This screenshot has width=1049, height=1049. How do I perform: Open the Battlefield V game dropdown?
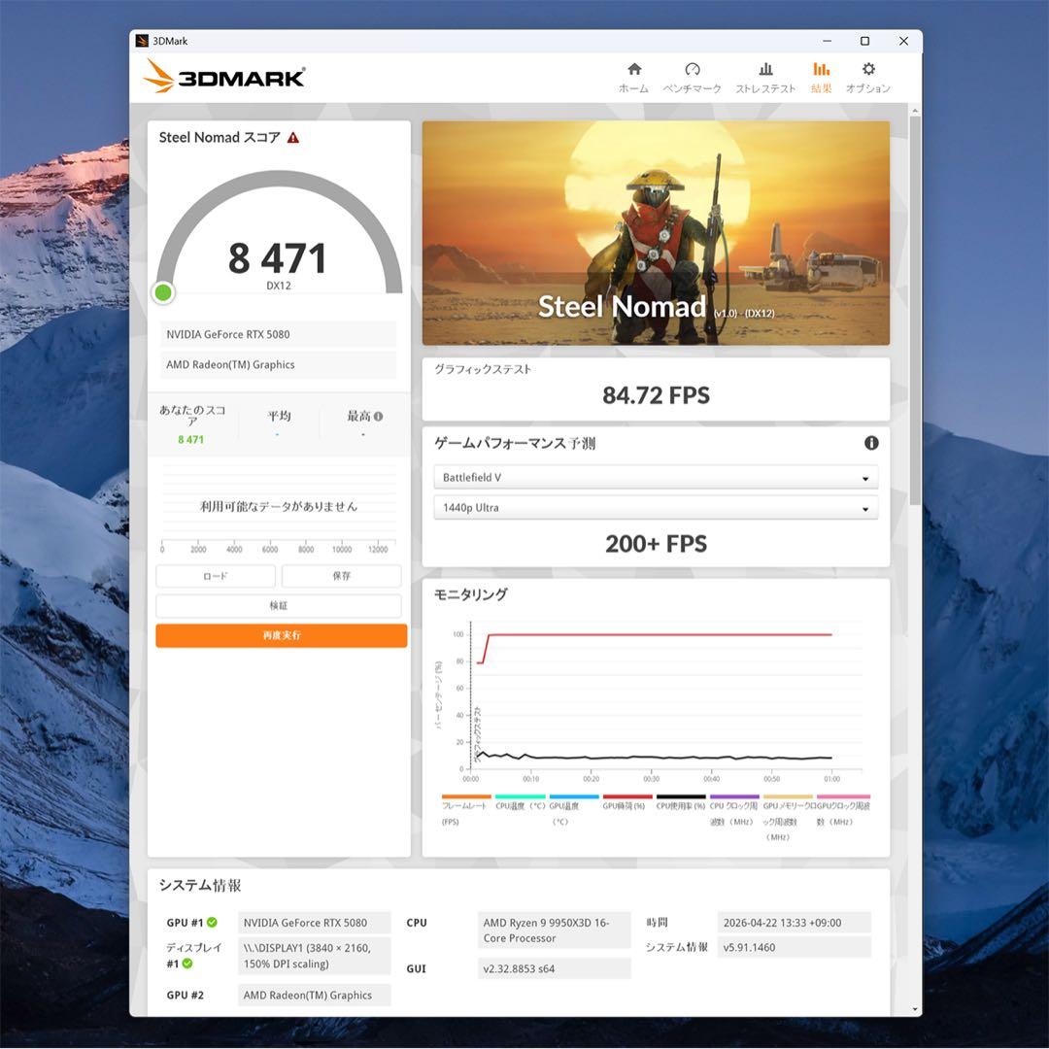pos(656,478)
